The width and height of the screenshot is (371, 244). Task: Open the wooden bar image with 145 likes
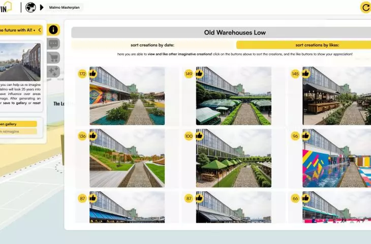click(336, 96)
